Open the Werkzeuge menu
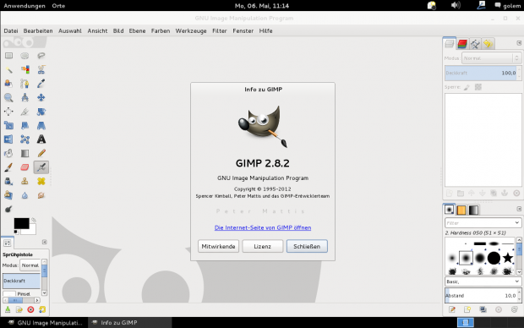 191,30
